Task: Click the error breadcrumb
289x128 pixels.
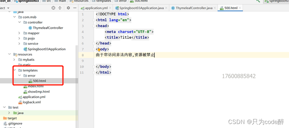Action: click(x=121, y=1)
